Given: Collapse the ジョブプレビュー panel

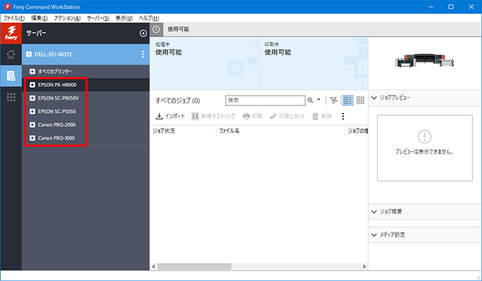Looking at the screenshot, I should click(x=374, y=98).
